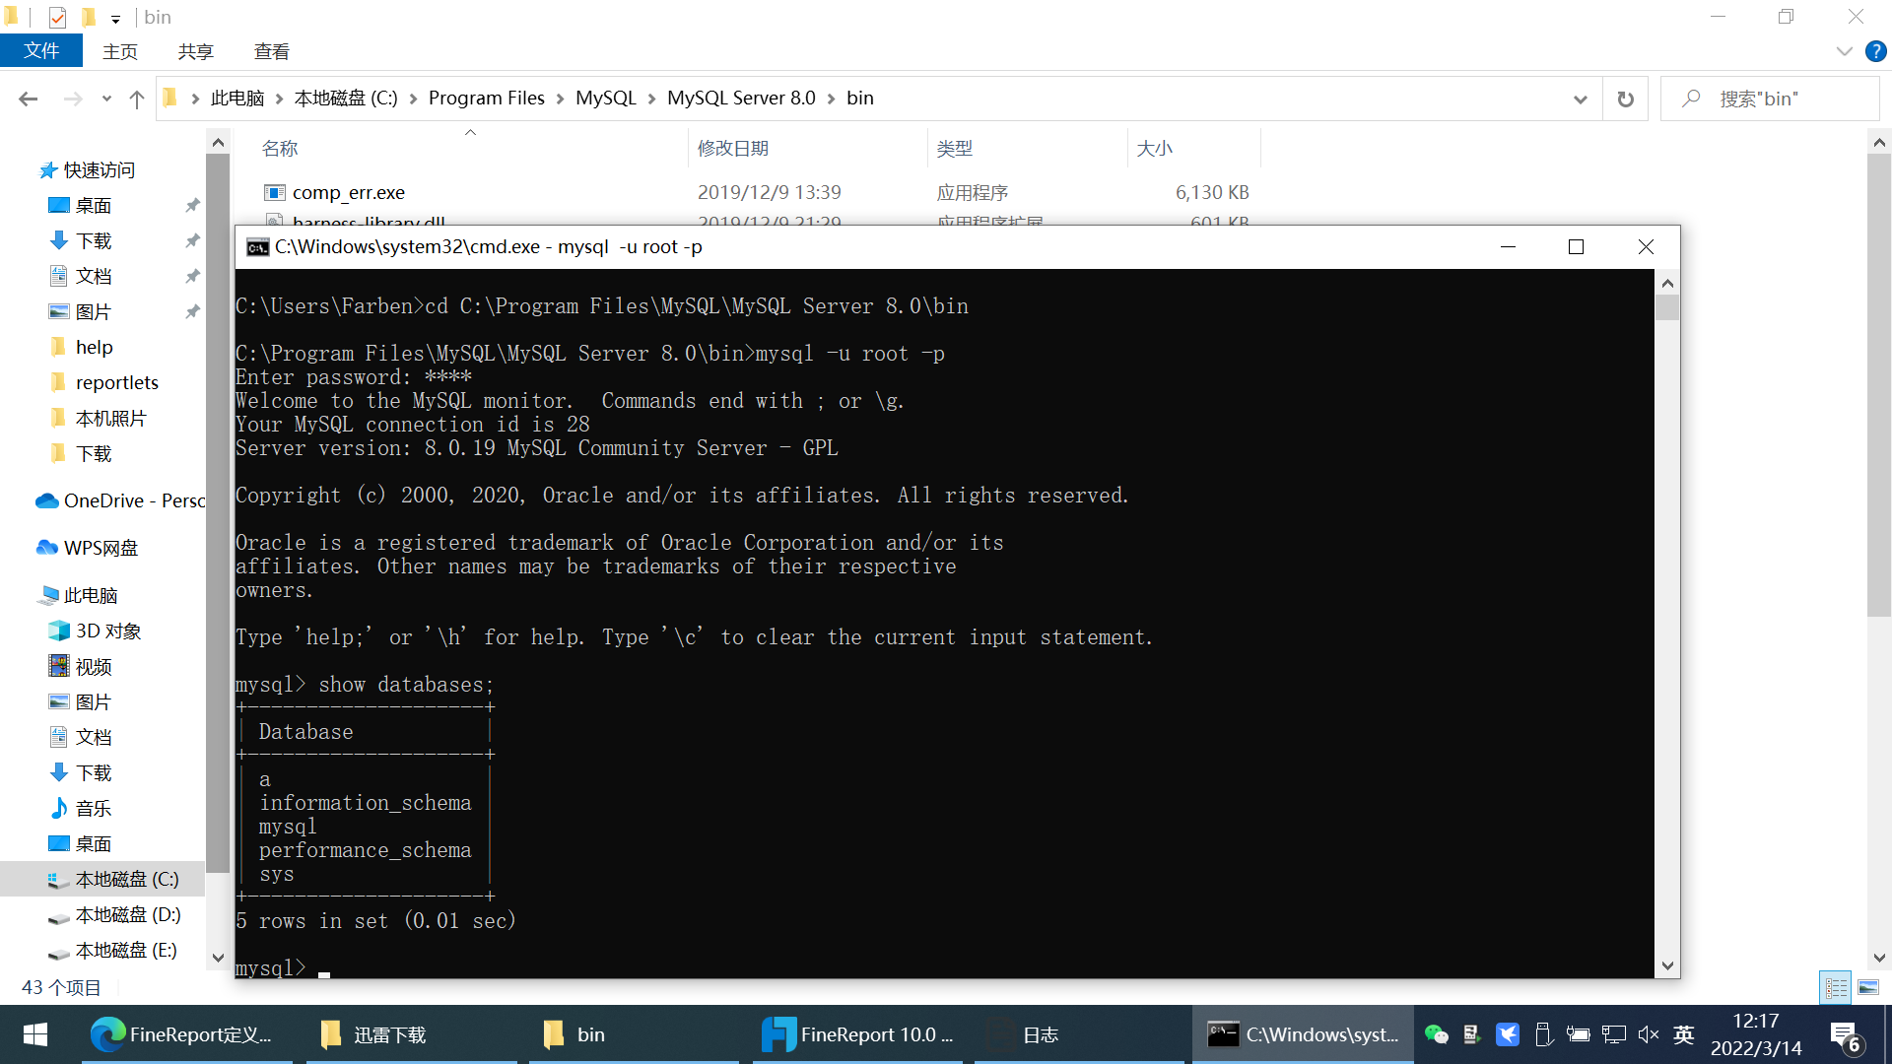1892x1064 pixels.
Task: Open notification center with 6 badge
Action: tap(1845, 1035)
